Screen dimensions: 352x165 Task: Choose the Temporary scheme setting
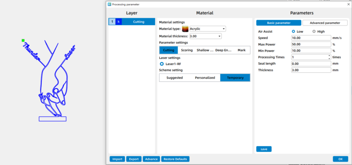235,78
